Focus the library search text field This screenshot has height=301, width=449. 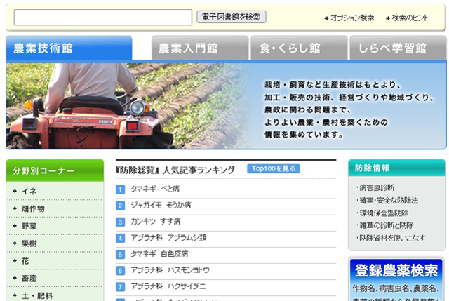click(x=103, y=18)
